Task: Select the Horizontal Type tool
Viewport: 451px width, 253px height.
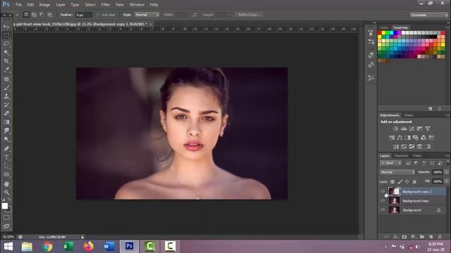Action: tap(6, 157)
